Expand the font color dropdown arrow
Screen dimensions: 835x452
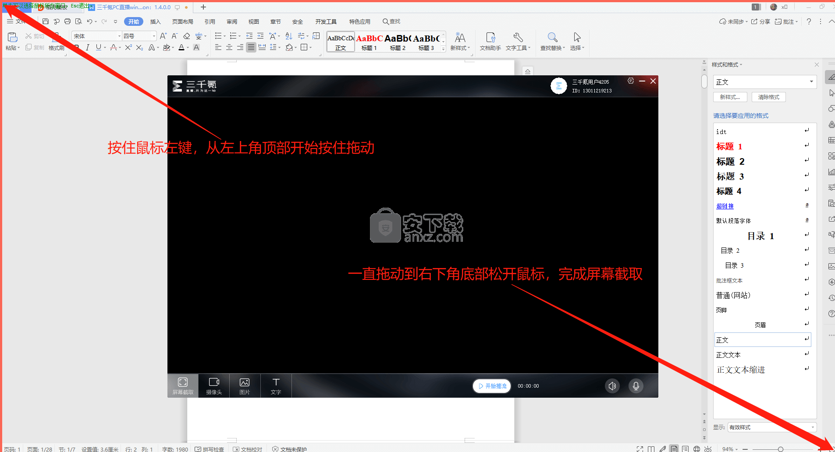pyautogui.click(x=188, y=48)
